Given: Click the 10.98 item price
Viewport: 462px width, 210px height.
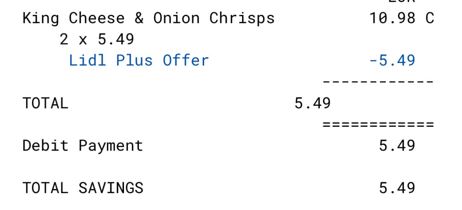Looking at the screenshot, I should pos(392,18).
